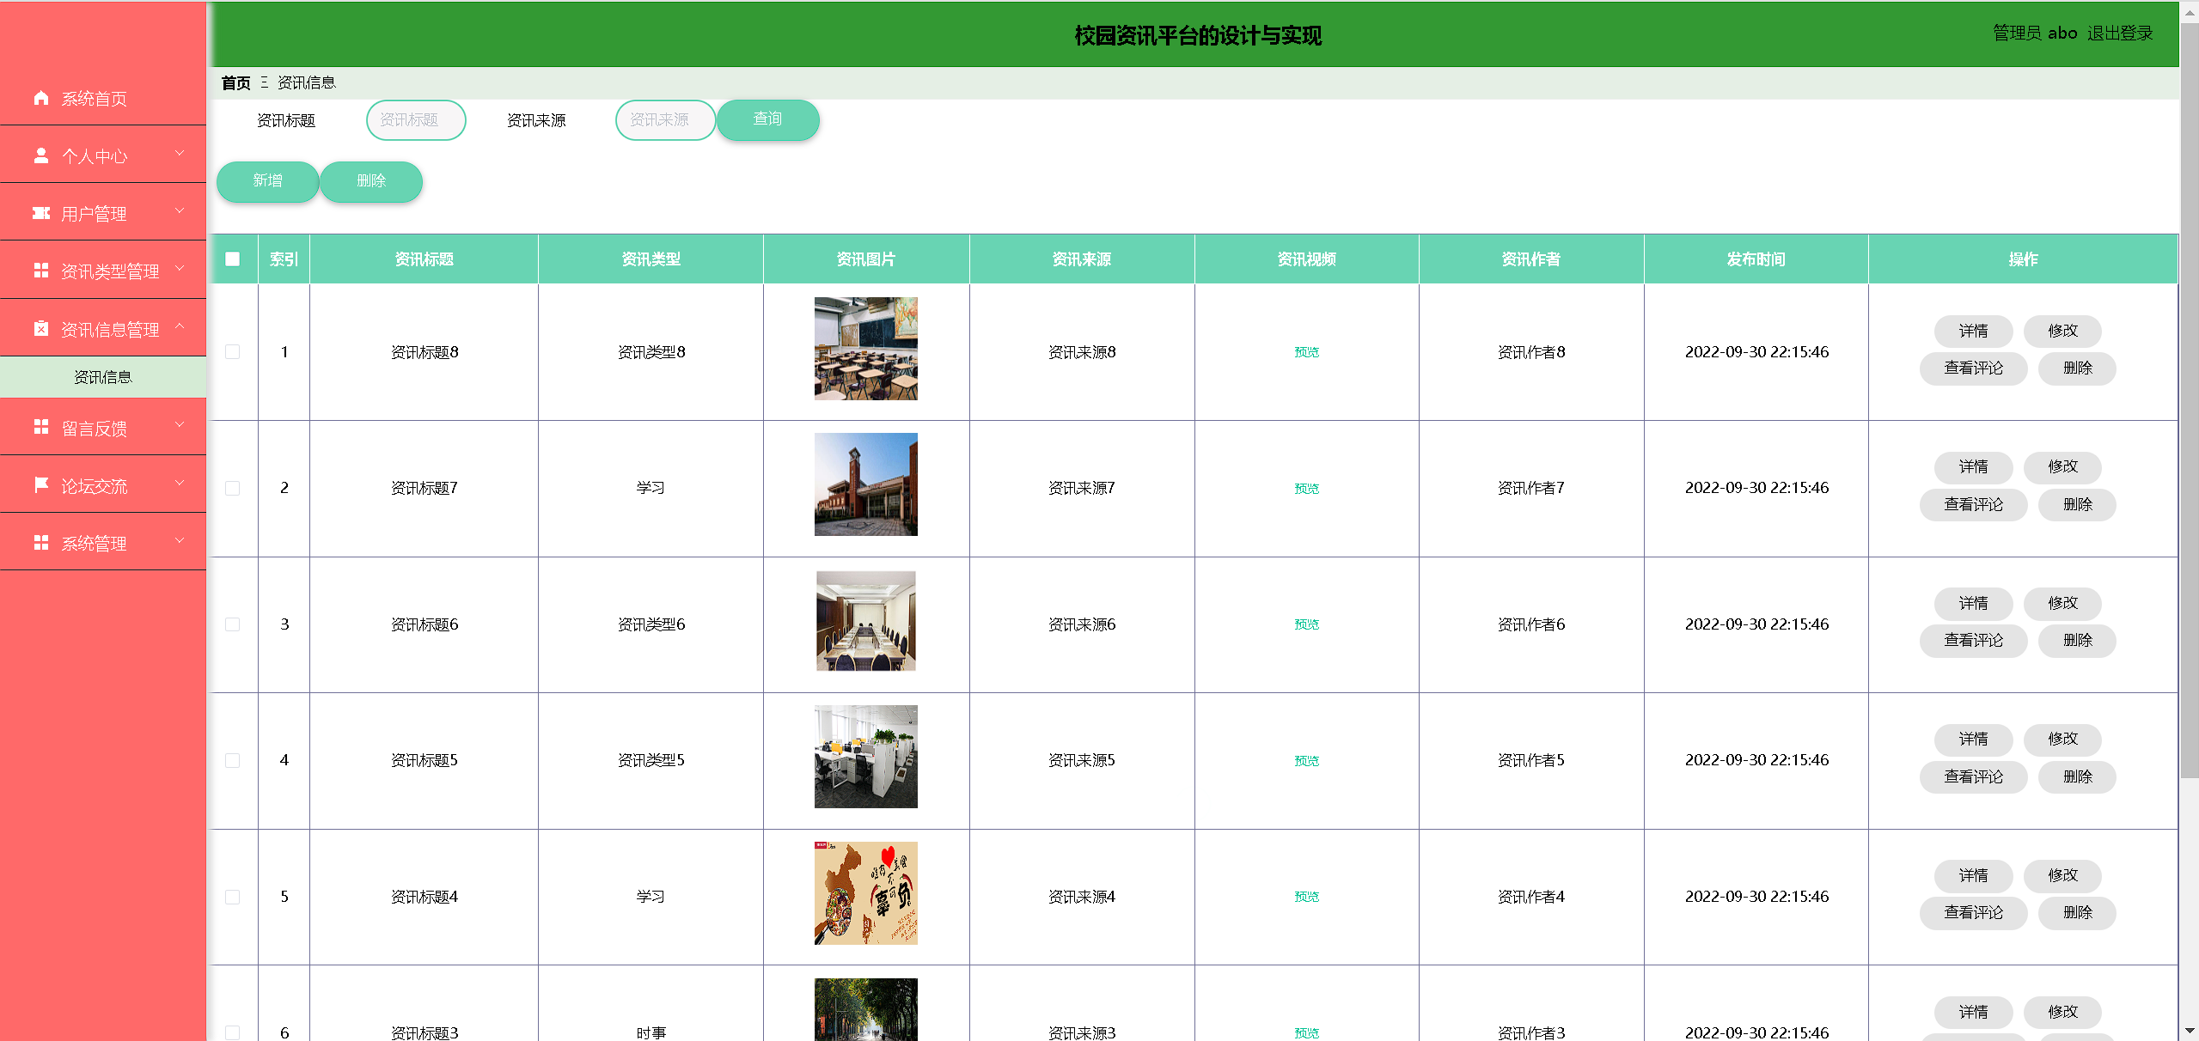Click the document icon beside 资讯信息管理
2199x1041 pixels.
(x=40, y=329)
